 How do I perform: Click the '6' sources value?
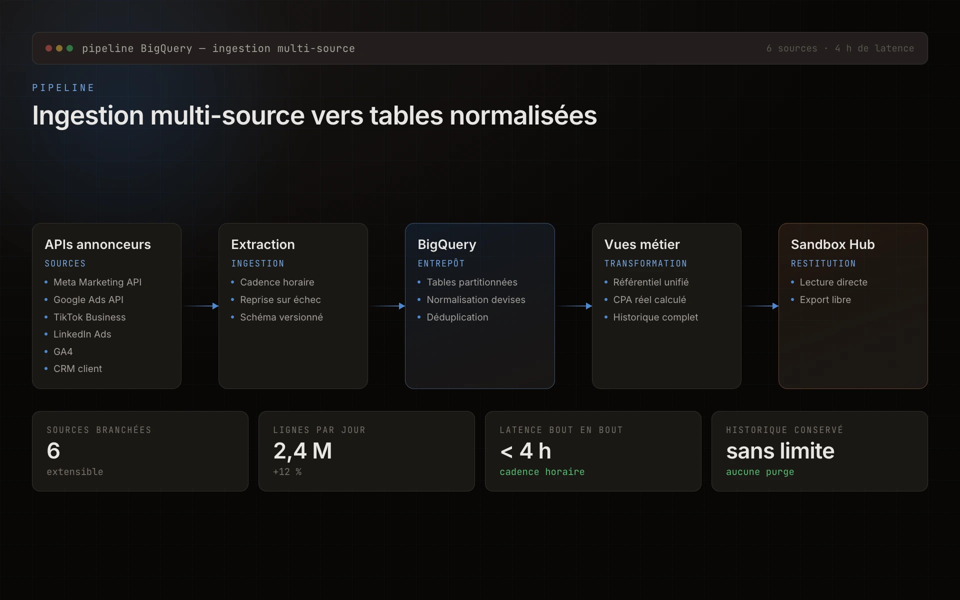[x=53, y=451]
